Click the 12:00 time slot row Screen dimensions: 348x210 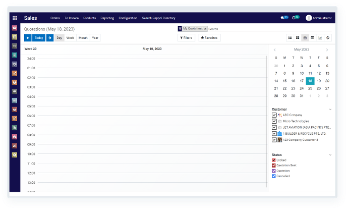pos(152,178)
